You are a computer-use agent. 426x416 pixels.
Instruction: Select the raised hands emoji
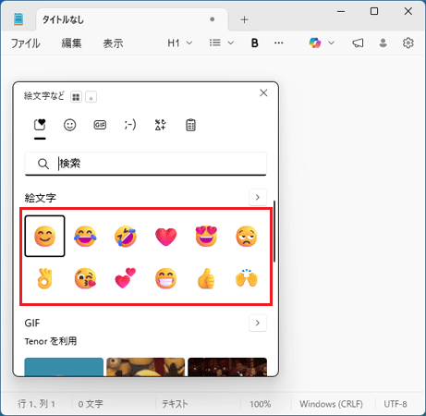click(247, 278)
